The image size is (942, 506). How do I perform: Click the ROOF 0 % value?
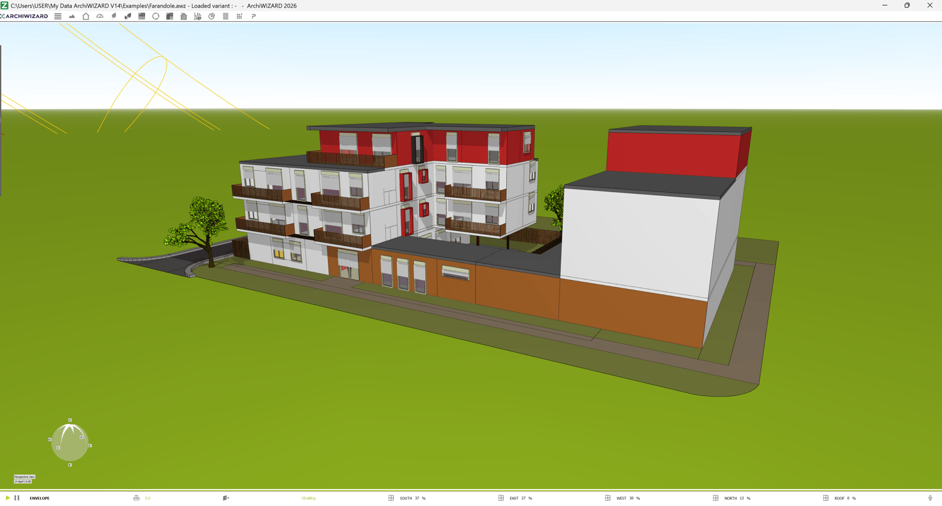point(845,498)
